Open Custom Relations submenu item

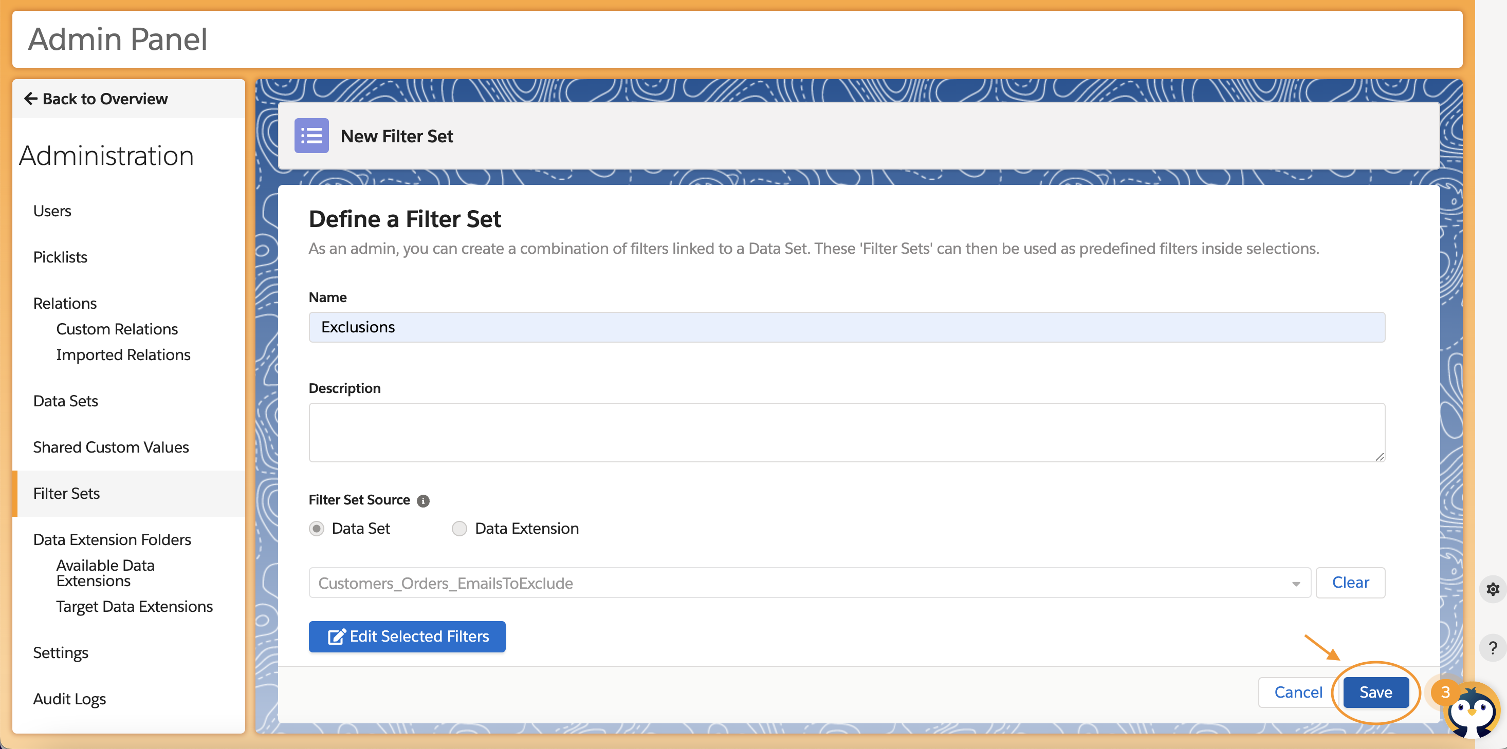tap(117, 329)
